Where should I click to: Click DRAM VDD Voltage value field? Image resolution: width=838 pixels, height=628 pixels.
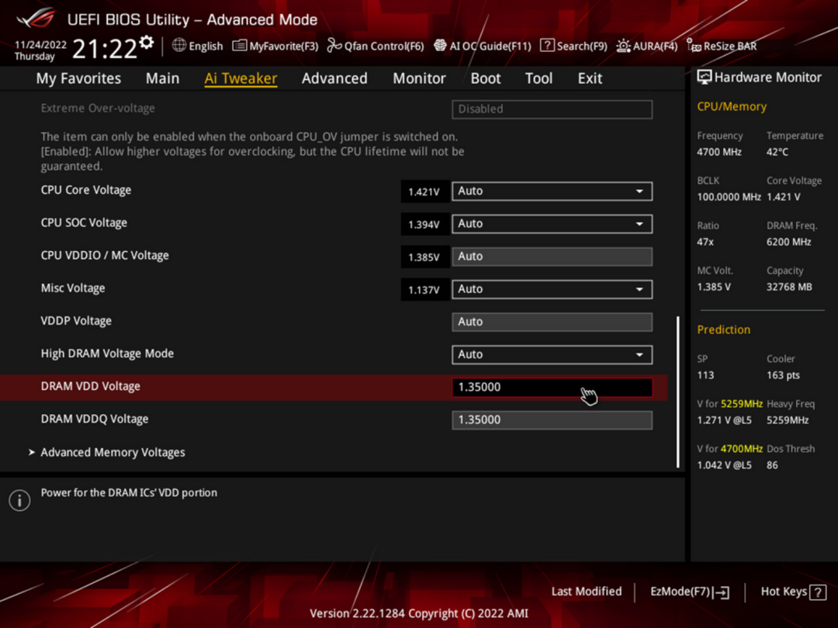point(552,387)
